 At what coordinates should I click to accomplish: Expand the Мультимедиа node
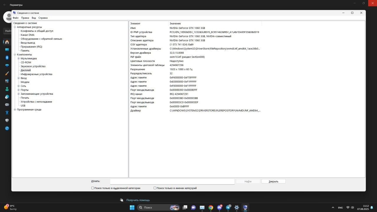click(19, 58)
